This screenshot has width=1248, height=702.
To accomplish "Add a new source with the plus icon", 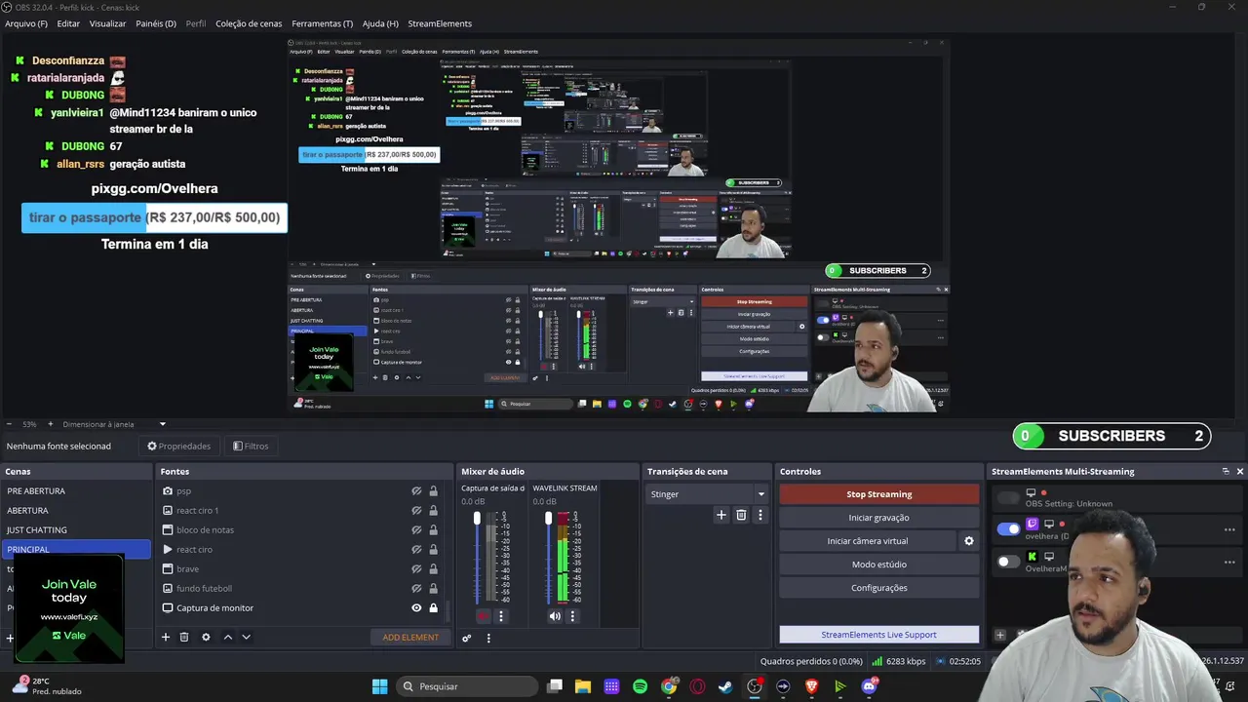I will [x=166, y=637].
